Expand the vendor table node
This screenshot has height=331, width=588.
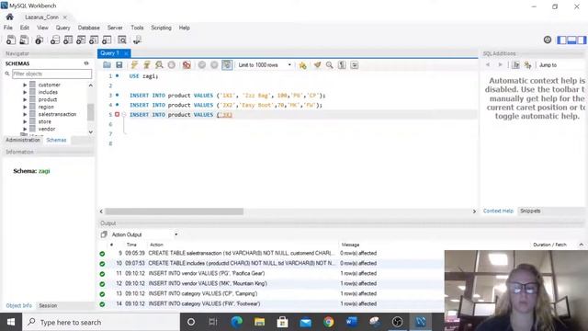(x=25, y=129)
